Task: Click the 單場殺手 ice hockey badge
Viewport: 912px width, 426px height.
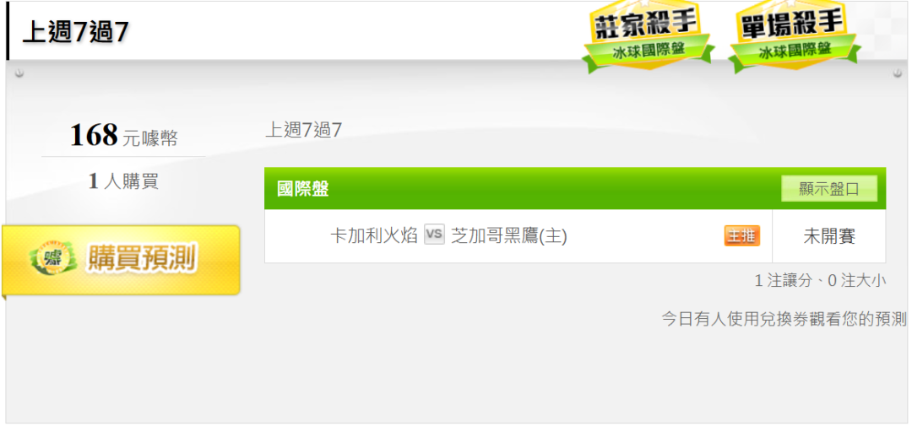Action: click(794, 36)
